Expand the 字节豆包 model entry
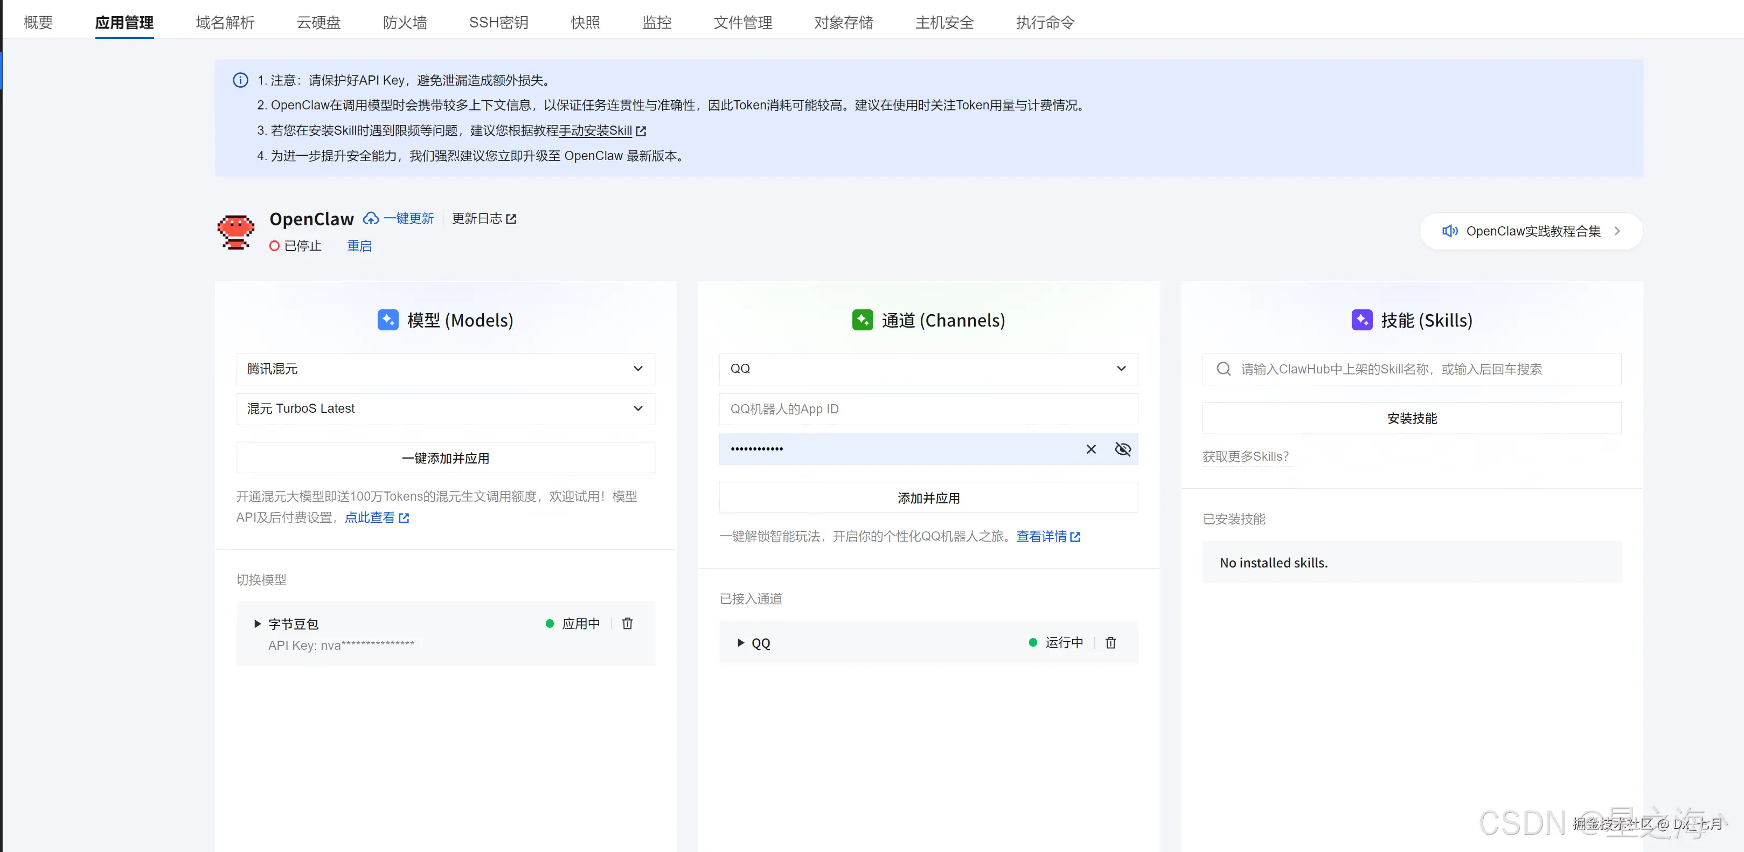This screenshot has height=852, width=1744. pos(258,623)
